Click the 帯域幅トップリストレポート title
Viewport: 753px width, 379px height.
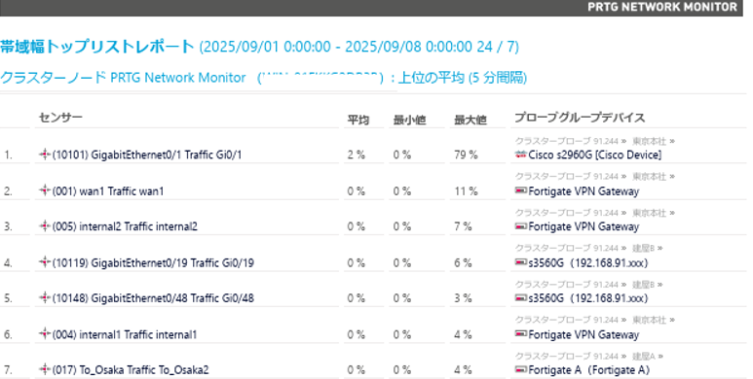97,47
